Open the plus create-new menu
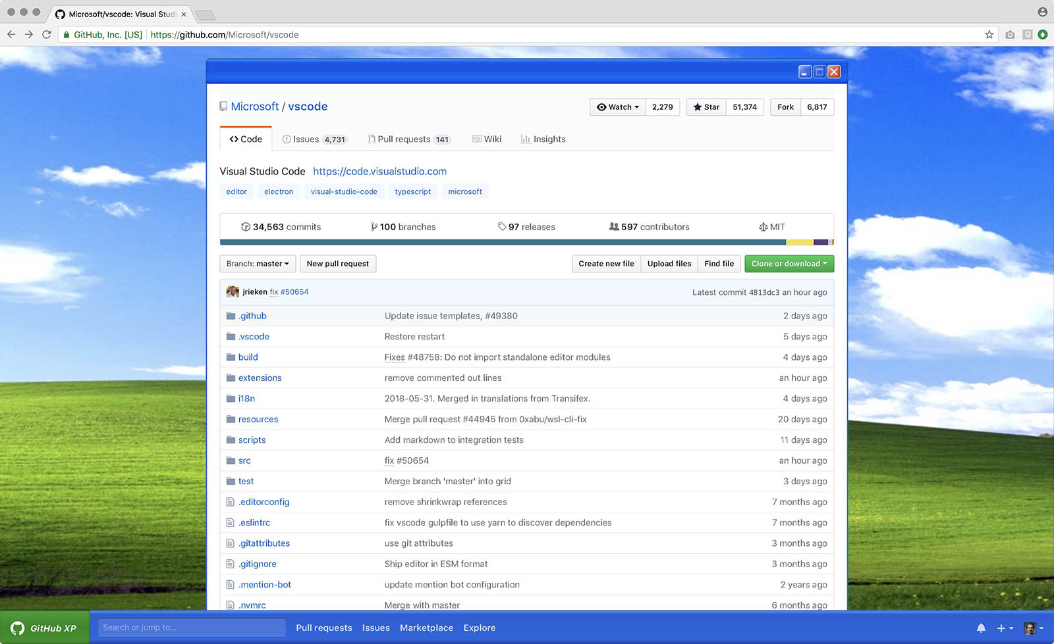 (1005, 628)
